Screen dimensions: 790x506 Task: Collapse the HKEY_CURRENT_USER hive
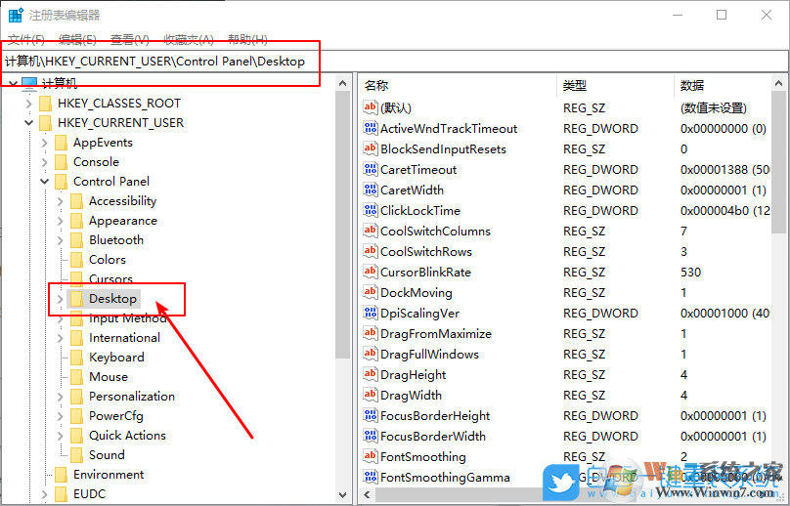(x=29, y=123)
